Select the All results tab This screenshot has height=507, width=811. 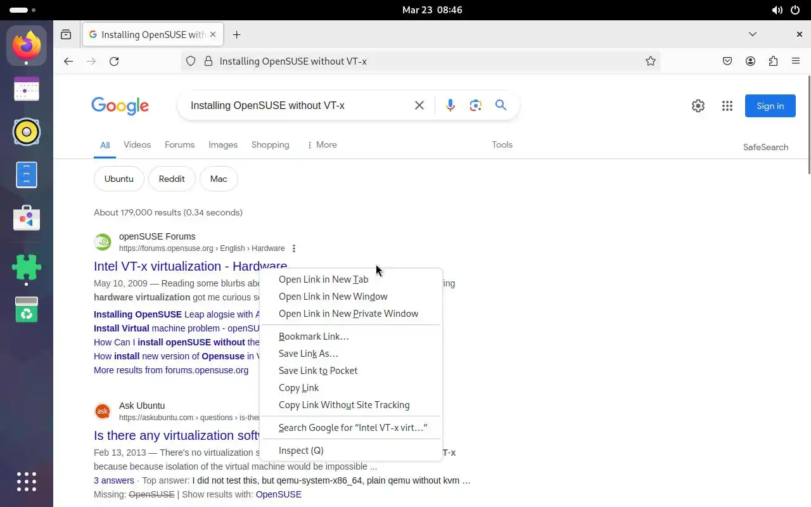click(105, 145)
